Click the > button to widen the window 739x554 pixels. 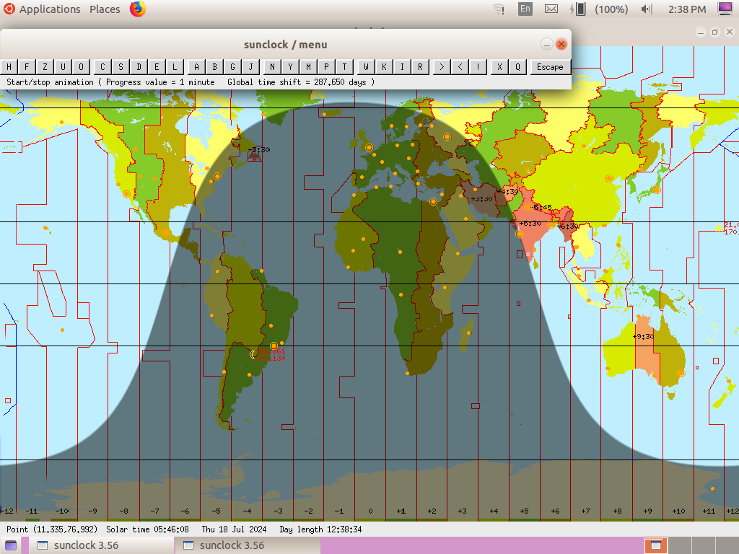[442, 67]
